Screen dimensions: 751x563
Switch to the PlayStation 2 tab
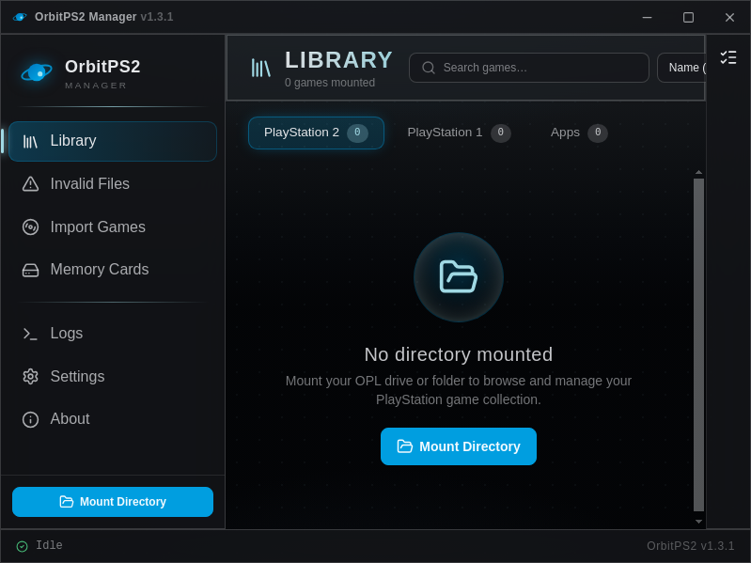[316, 133]
